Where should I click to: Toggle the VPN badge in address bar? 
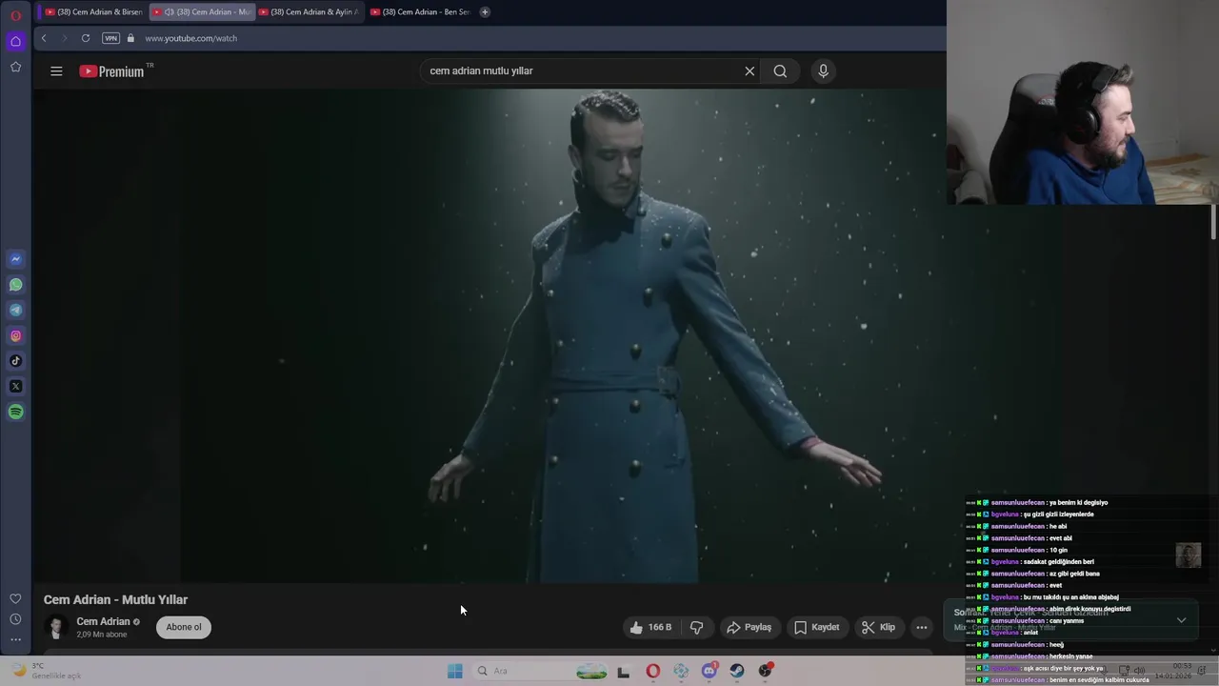110,38
